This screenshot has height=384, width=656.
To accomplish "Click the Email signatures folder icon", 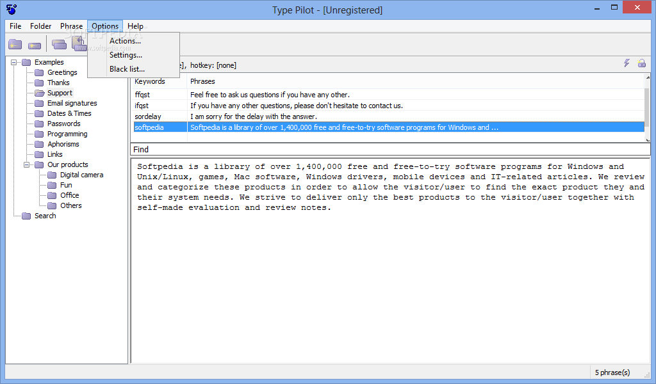I will tap(39, 103).
